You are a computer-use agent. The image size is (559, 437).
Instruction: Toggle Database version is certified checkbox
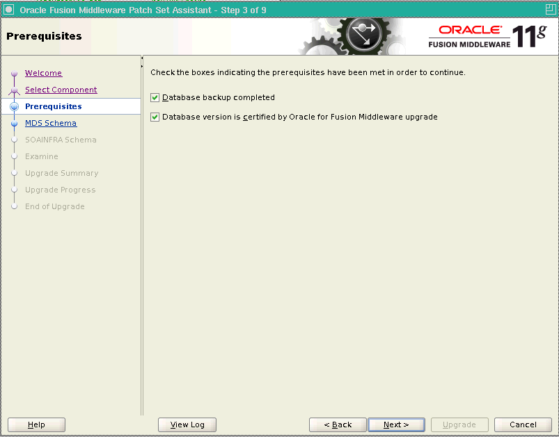(155, 117)
